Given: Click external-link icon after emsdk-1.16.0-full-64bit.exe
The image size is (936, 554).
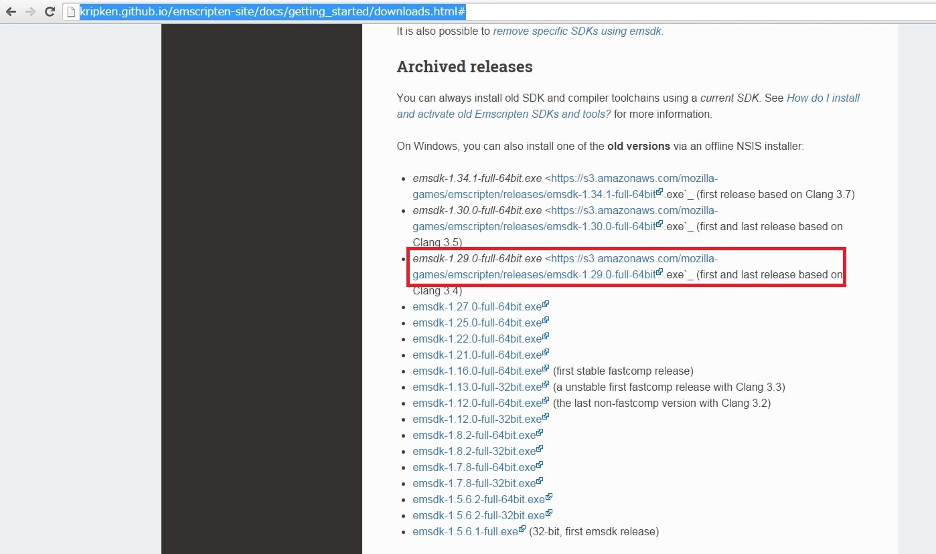Looking at the screenshot, I should point(546,369).
